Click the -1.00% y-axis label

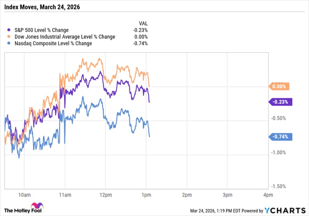280,153
